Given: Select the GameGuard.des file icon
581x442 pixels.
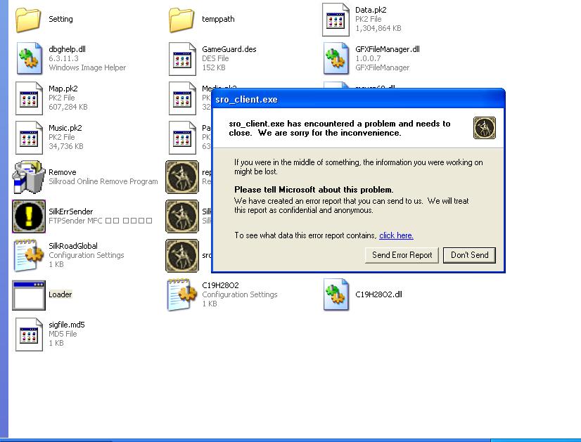Looking at the screenshot, I should pos(182,59).
